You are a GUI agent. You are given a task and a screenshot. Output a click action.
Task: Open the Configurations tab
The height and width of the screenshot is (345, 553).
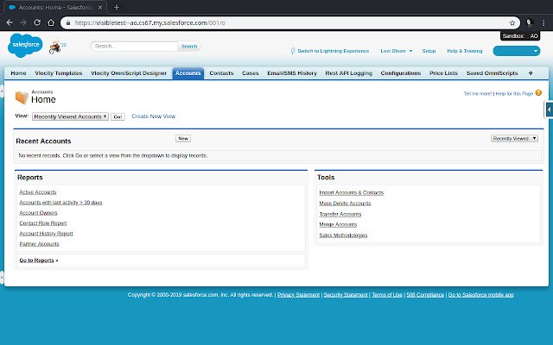coord(401,73)
